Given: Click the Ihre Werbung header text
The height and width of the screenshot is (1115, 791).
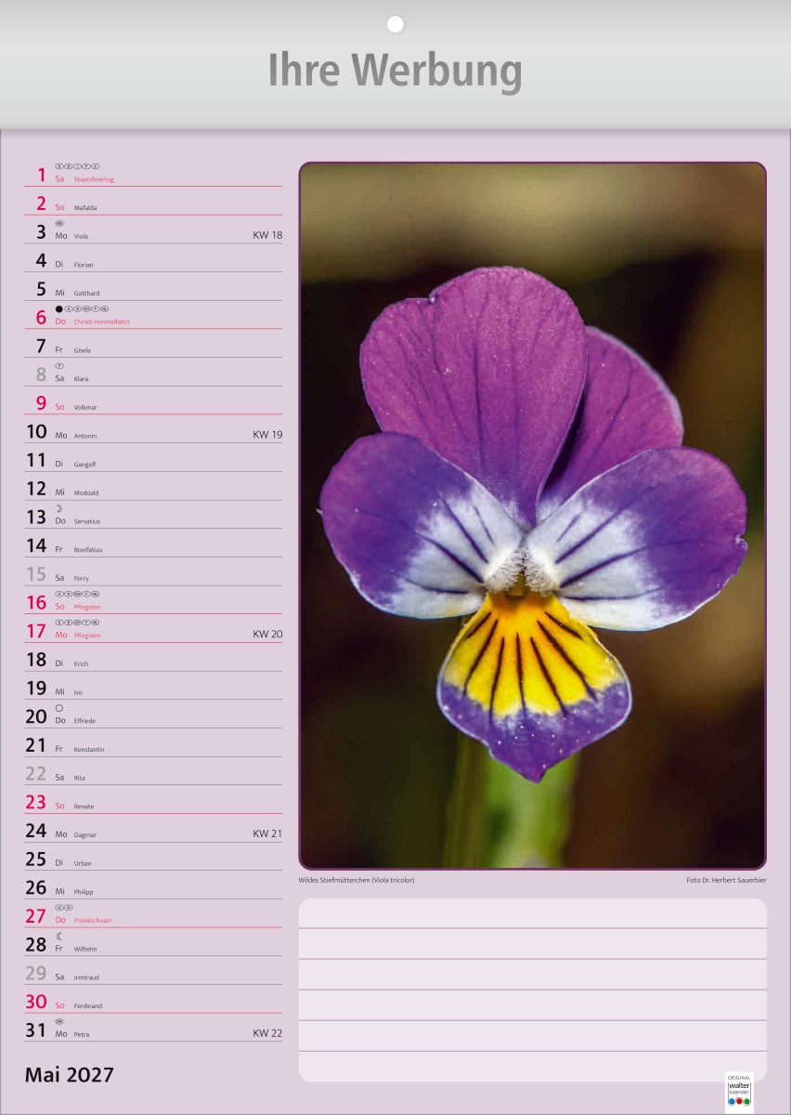Looking at the screenshot, I should click(x=395, y=71).
